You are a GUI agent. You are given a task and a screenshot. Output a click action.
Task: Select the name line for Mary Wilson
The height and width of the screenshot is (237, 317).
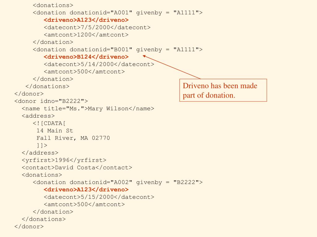coord(88,109)
